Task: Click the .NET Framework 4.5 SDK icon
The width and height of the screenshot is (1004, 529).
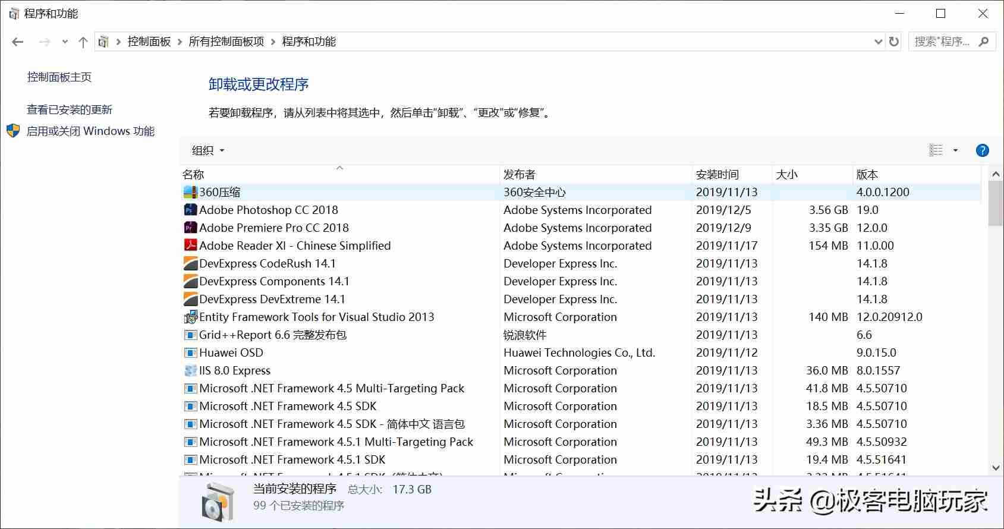Action: coord(190,406)
